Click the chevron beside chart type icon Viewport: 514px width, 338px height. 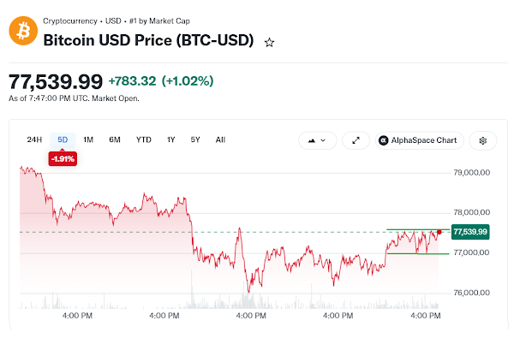(323, 140)
